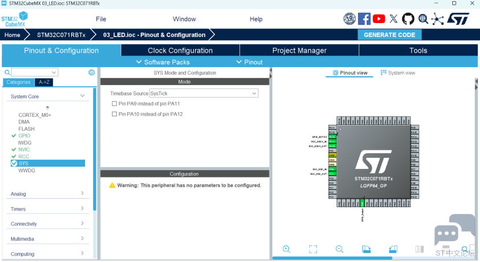
Task: Open the ST YouTube channel icon
Action: click(379, 19)
